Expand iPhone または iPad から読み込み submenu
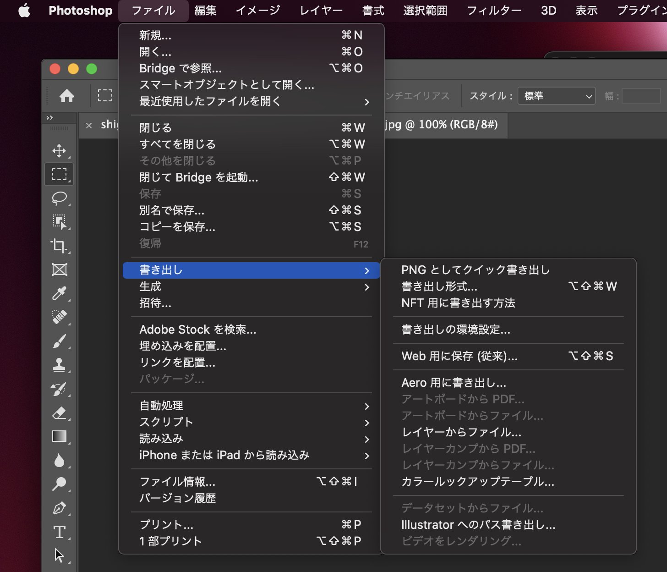667x572 pixels. coord(251,455)
